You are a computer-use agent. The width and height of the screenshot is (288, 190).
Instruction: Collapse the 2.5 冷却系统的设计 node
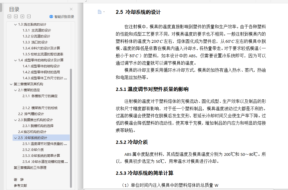coord(16,138)
